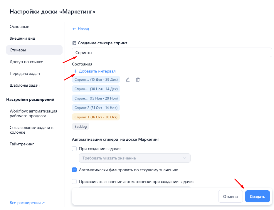Select the Backlog state chip

(x=80, y=126)
